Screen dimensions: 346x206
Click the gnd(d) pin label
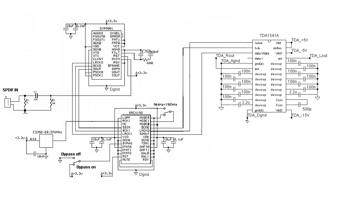coord(259,110)
